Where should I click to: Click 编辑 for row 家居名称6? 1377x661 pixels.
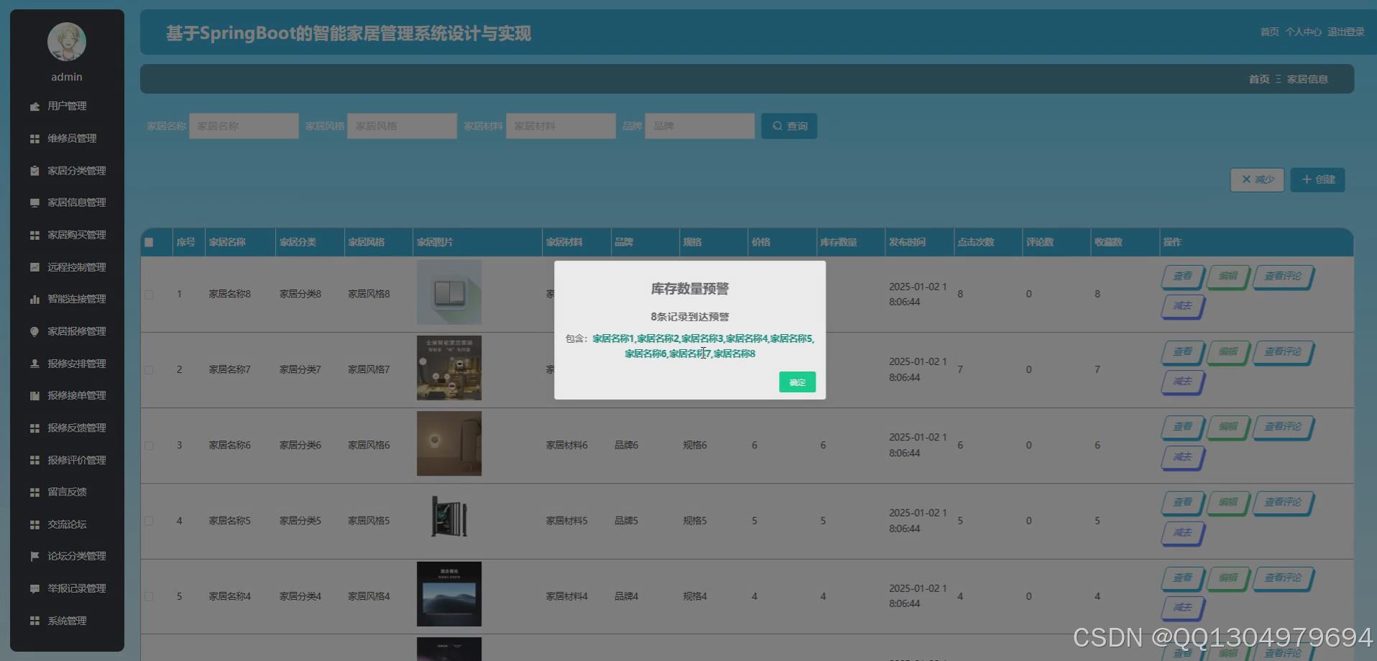tap(1228, 427)
